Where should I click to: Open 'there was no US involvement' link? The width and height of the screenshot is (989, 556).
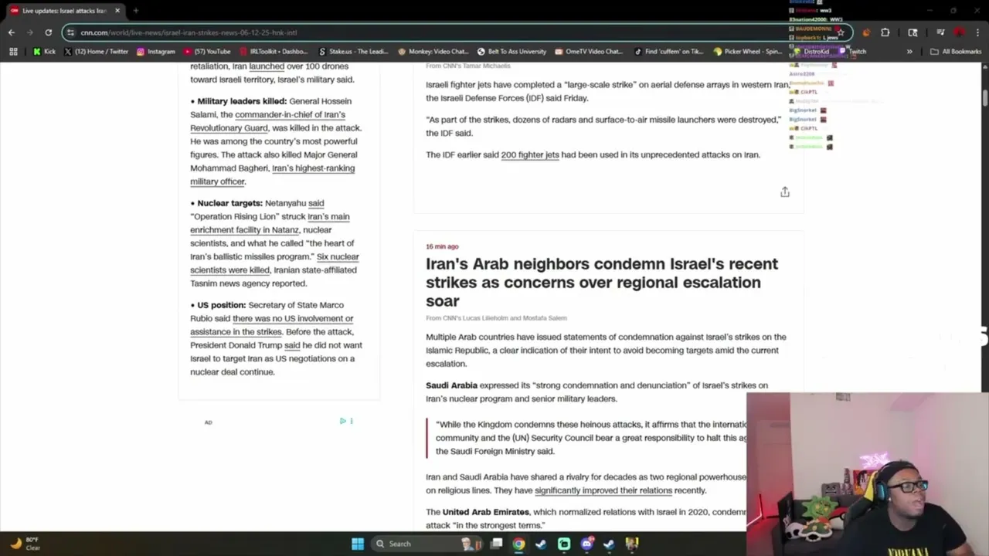tap(272, 325)
